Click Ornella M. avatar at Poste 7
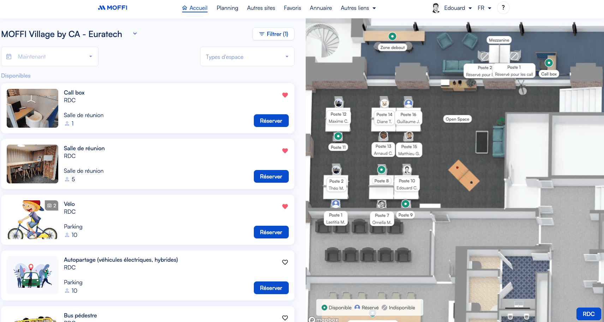604x322 pixels. tap(382, 204)
